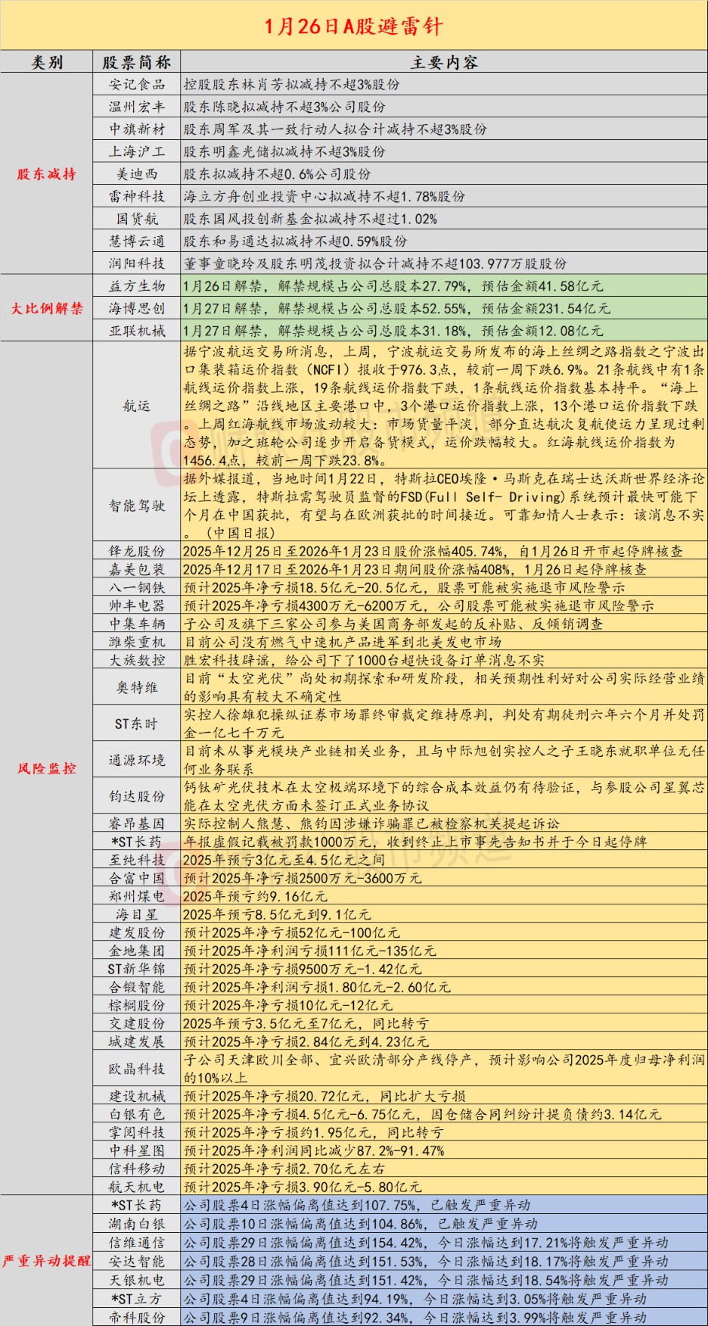Select the 金地集团 stock name cell
The image size is (708, 1326).
tap(136, 951)
